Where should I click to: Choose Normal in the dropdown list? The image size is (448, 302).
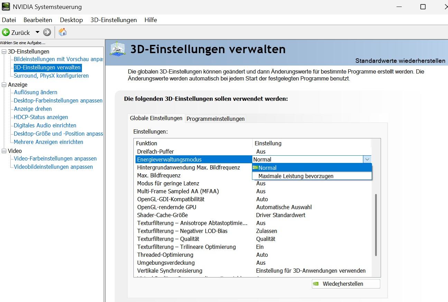click(312, 168)
